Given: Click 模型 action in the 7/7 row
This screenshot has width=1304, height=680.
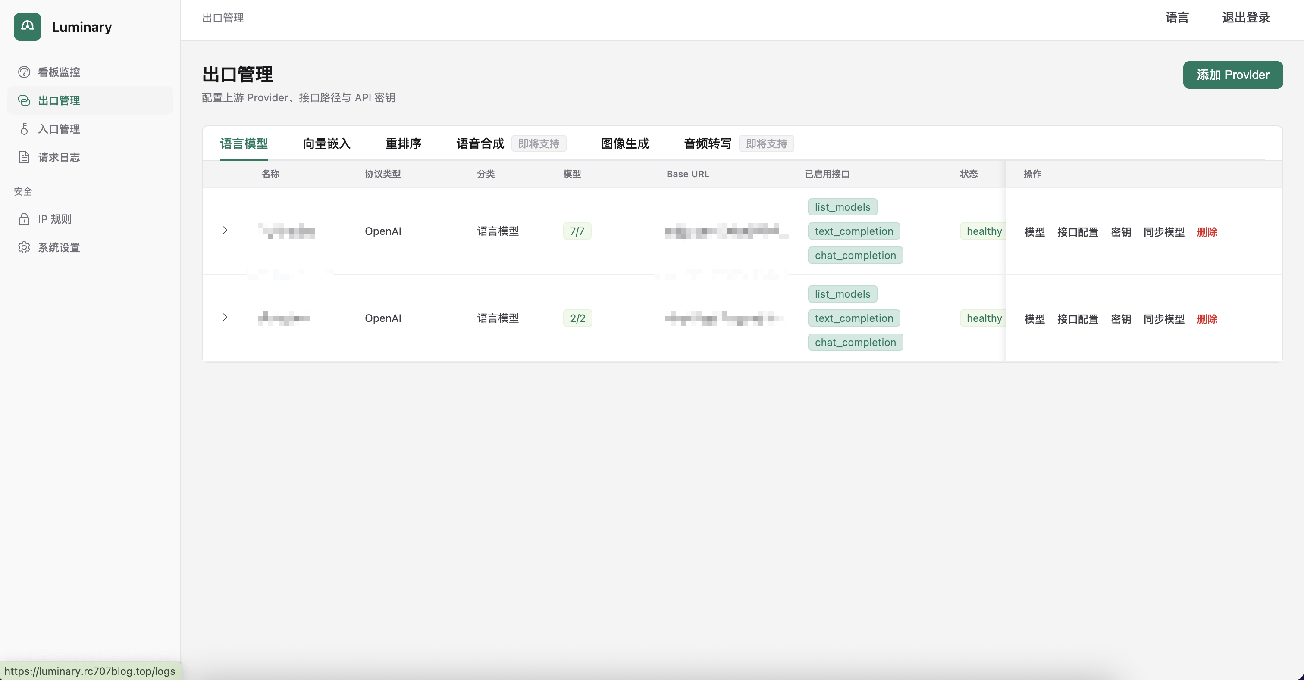Looking at the screenshot, I should [1034, 232].
